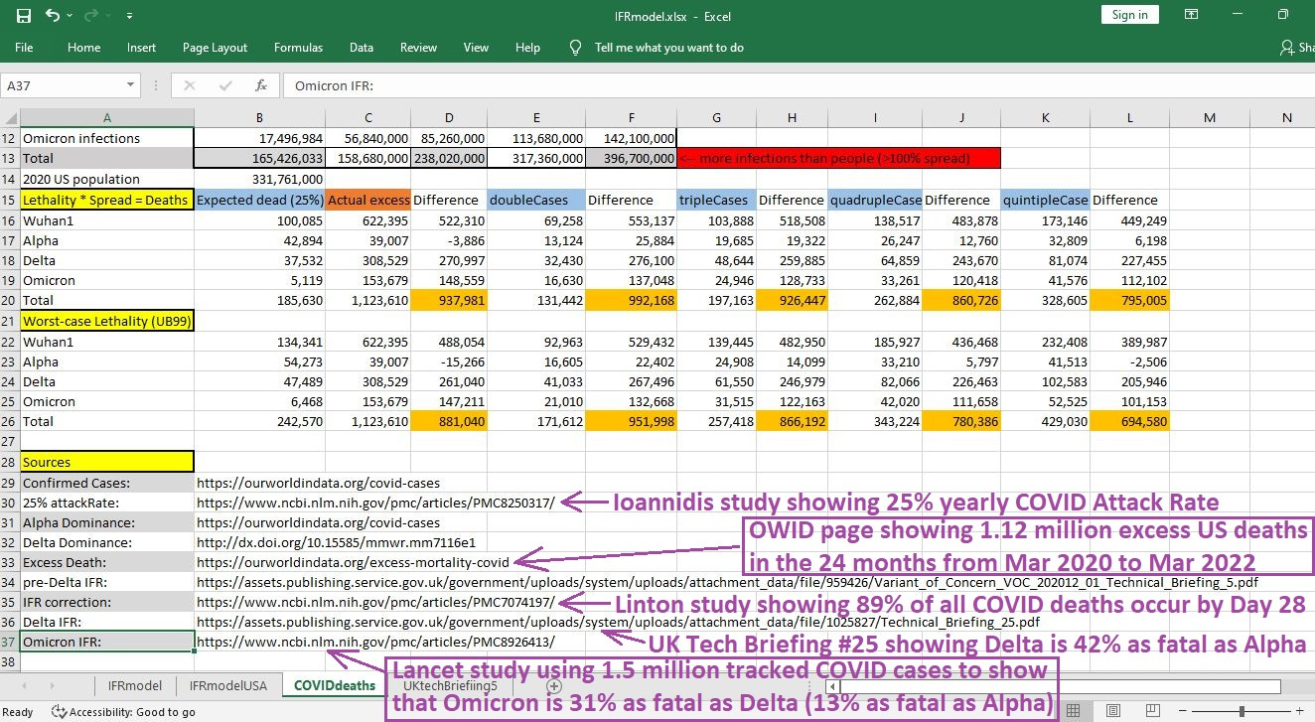Select column B header
1315x722 pixels.
coord(259,118)
